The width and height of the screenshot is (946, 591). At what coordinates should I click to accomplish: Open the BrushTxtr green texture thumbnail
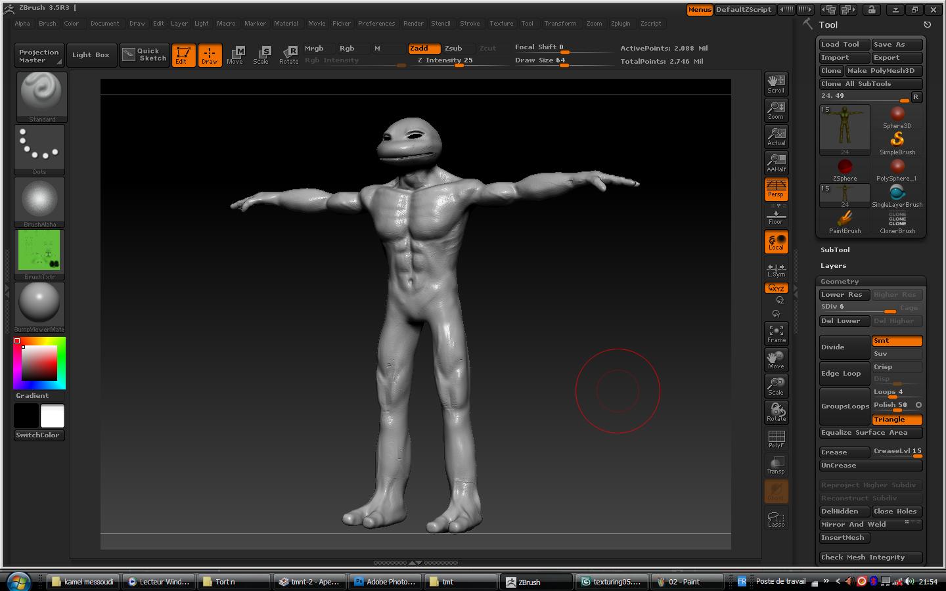[39, 255]
